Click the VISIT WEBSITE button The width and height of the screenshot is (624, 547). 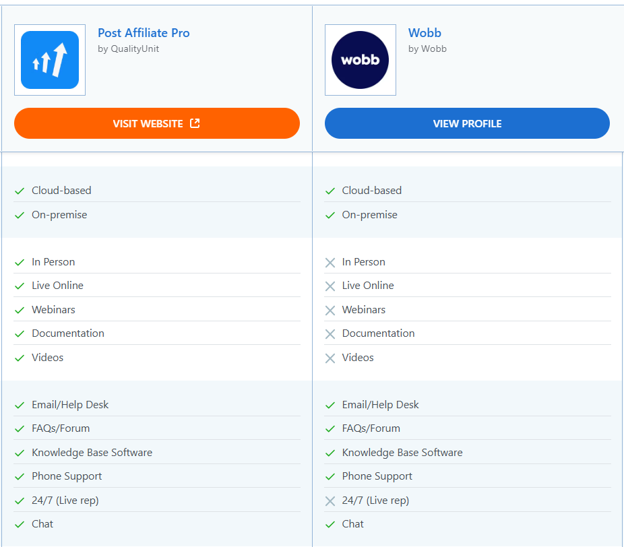click(x=157, y=123)
